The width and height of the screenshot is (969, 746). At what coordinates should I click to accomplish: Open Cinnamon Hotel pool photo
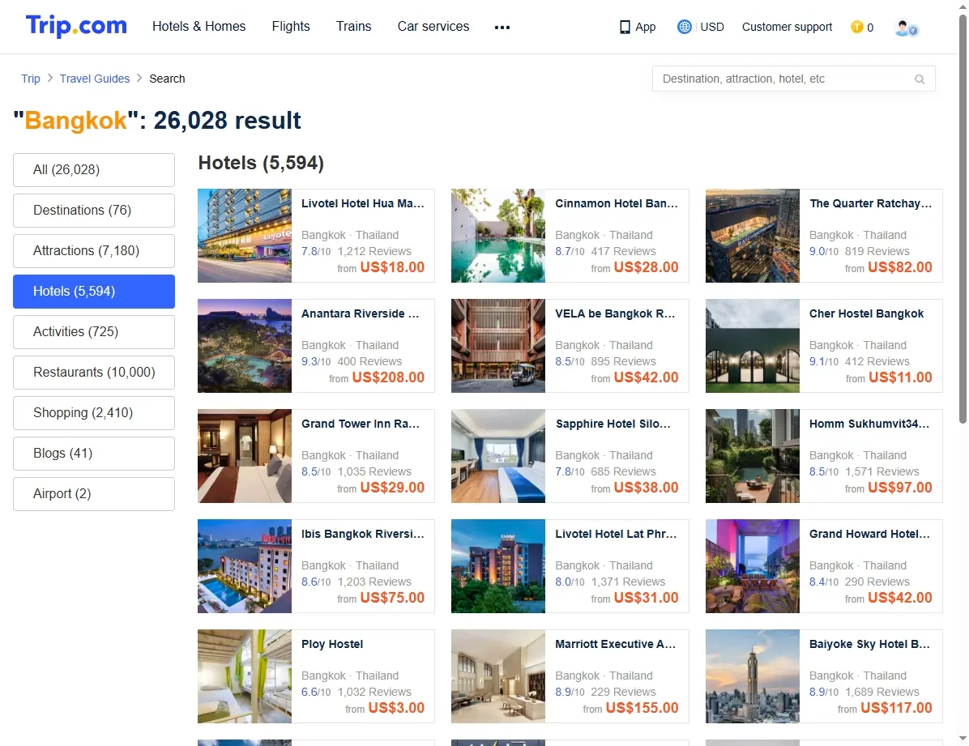click(x=498, y=236)
